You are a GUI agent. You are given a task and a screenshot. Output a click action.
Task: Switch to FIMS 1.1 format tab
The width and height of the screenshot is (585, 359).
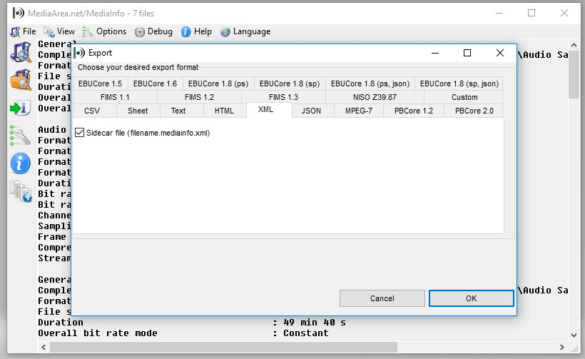coord(115,97)
